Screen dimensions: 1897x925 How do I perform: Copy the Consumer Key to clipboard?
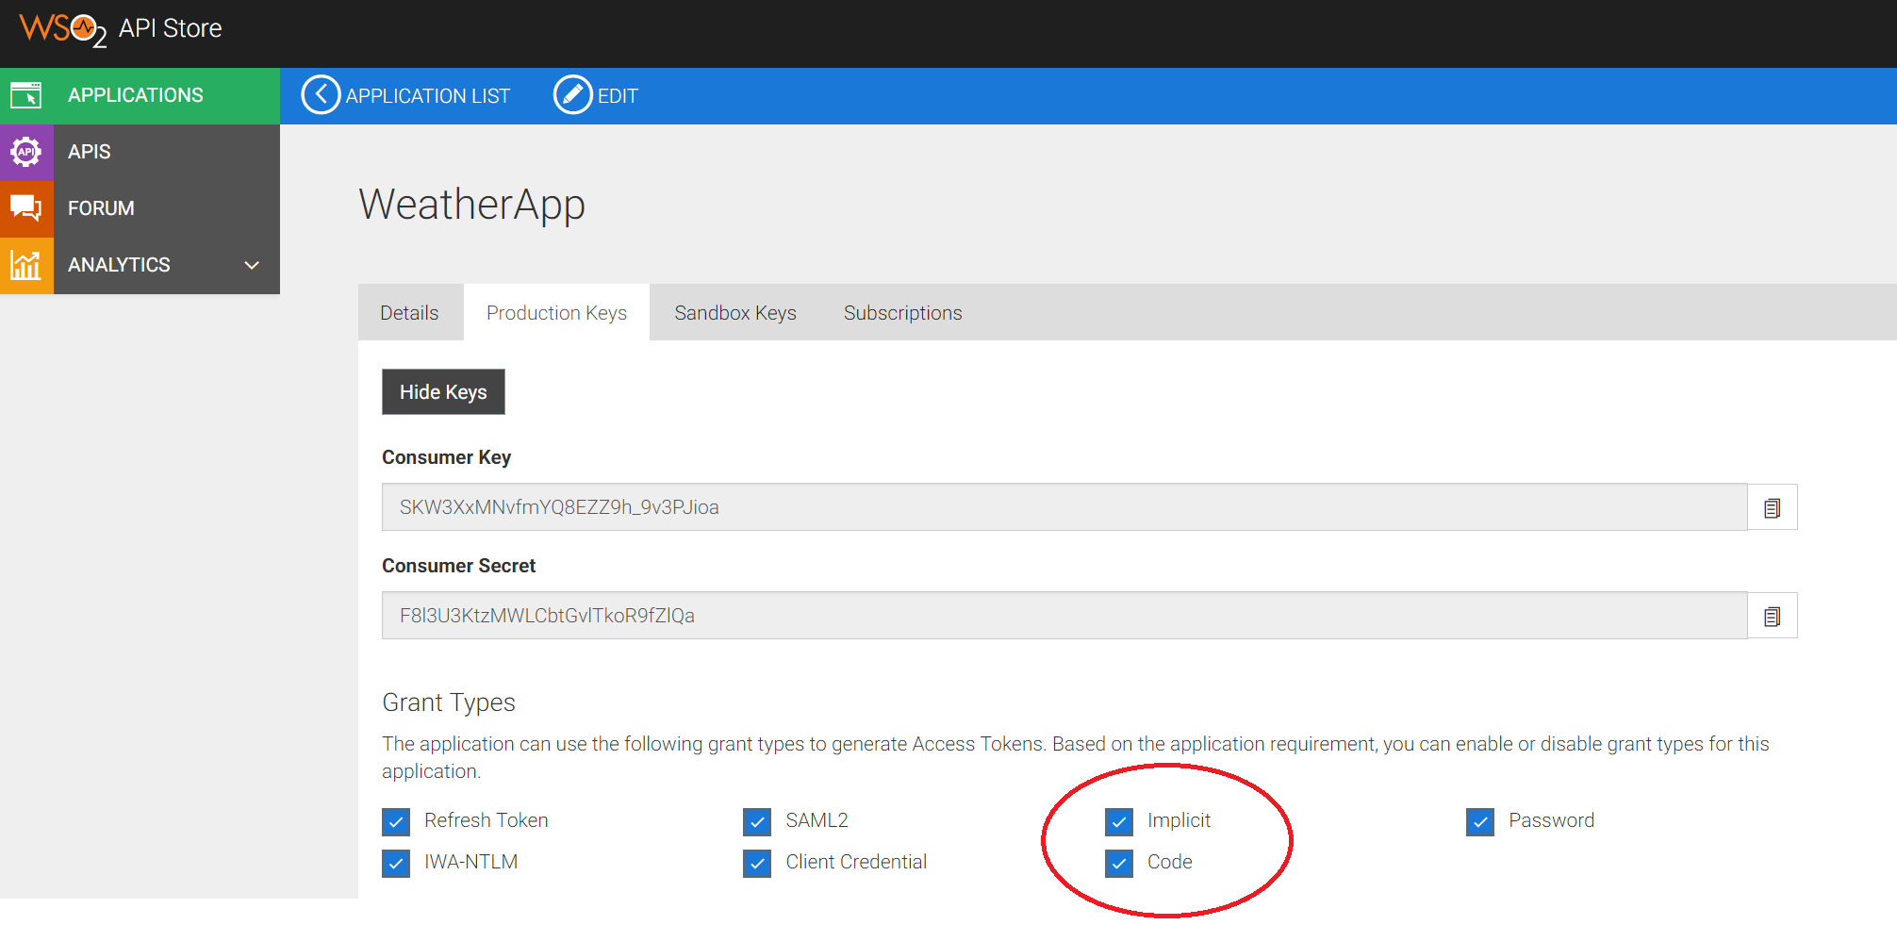(x=1772, y=508)
